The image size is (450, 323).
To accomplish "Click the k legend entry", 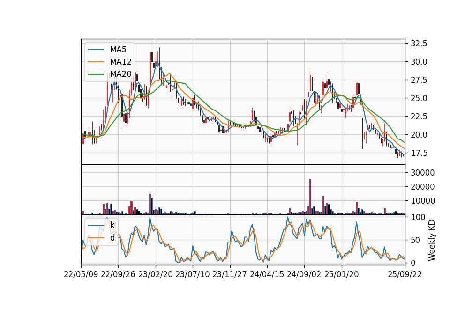I will coord(101,225).
